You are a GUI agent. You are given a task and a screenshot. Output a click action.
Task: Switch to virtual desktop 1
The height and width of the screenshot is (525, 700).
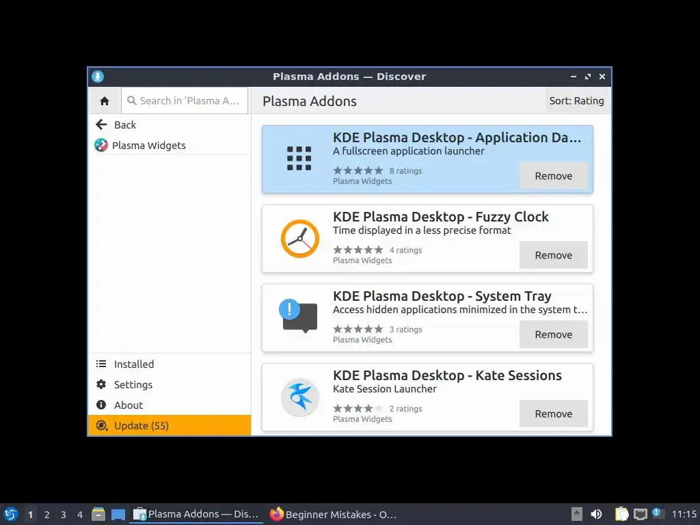[x=30, y=515]
